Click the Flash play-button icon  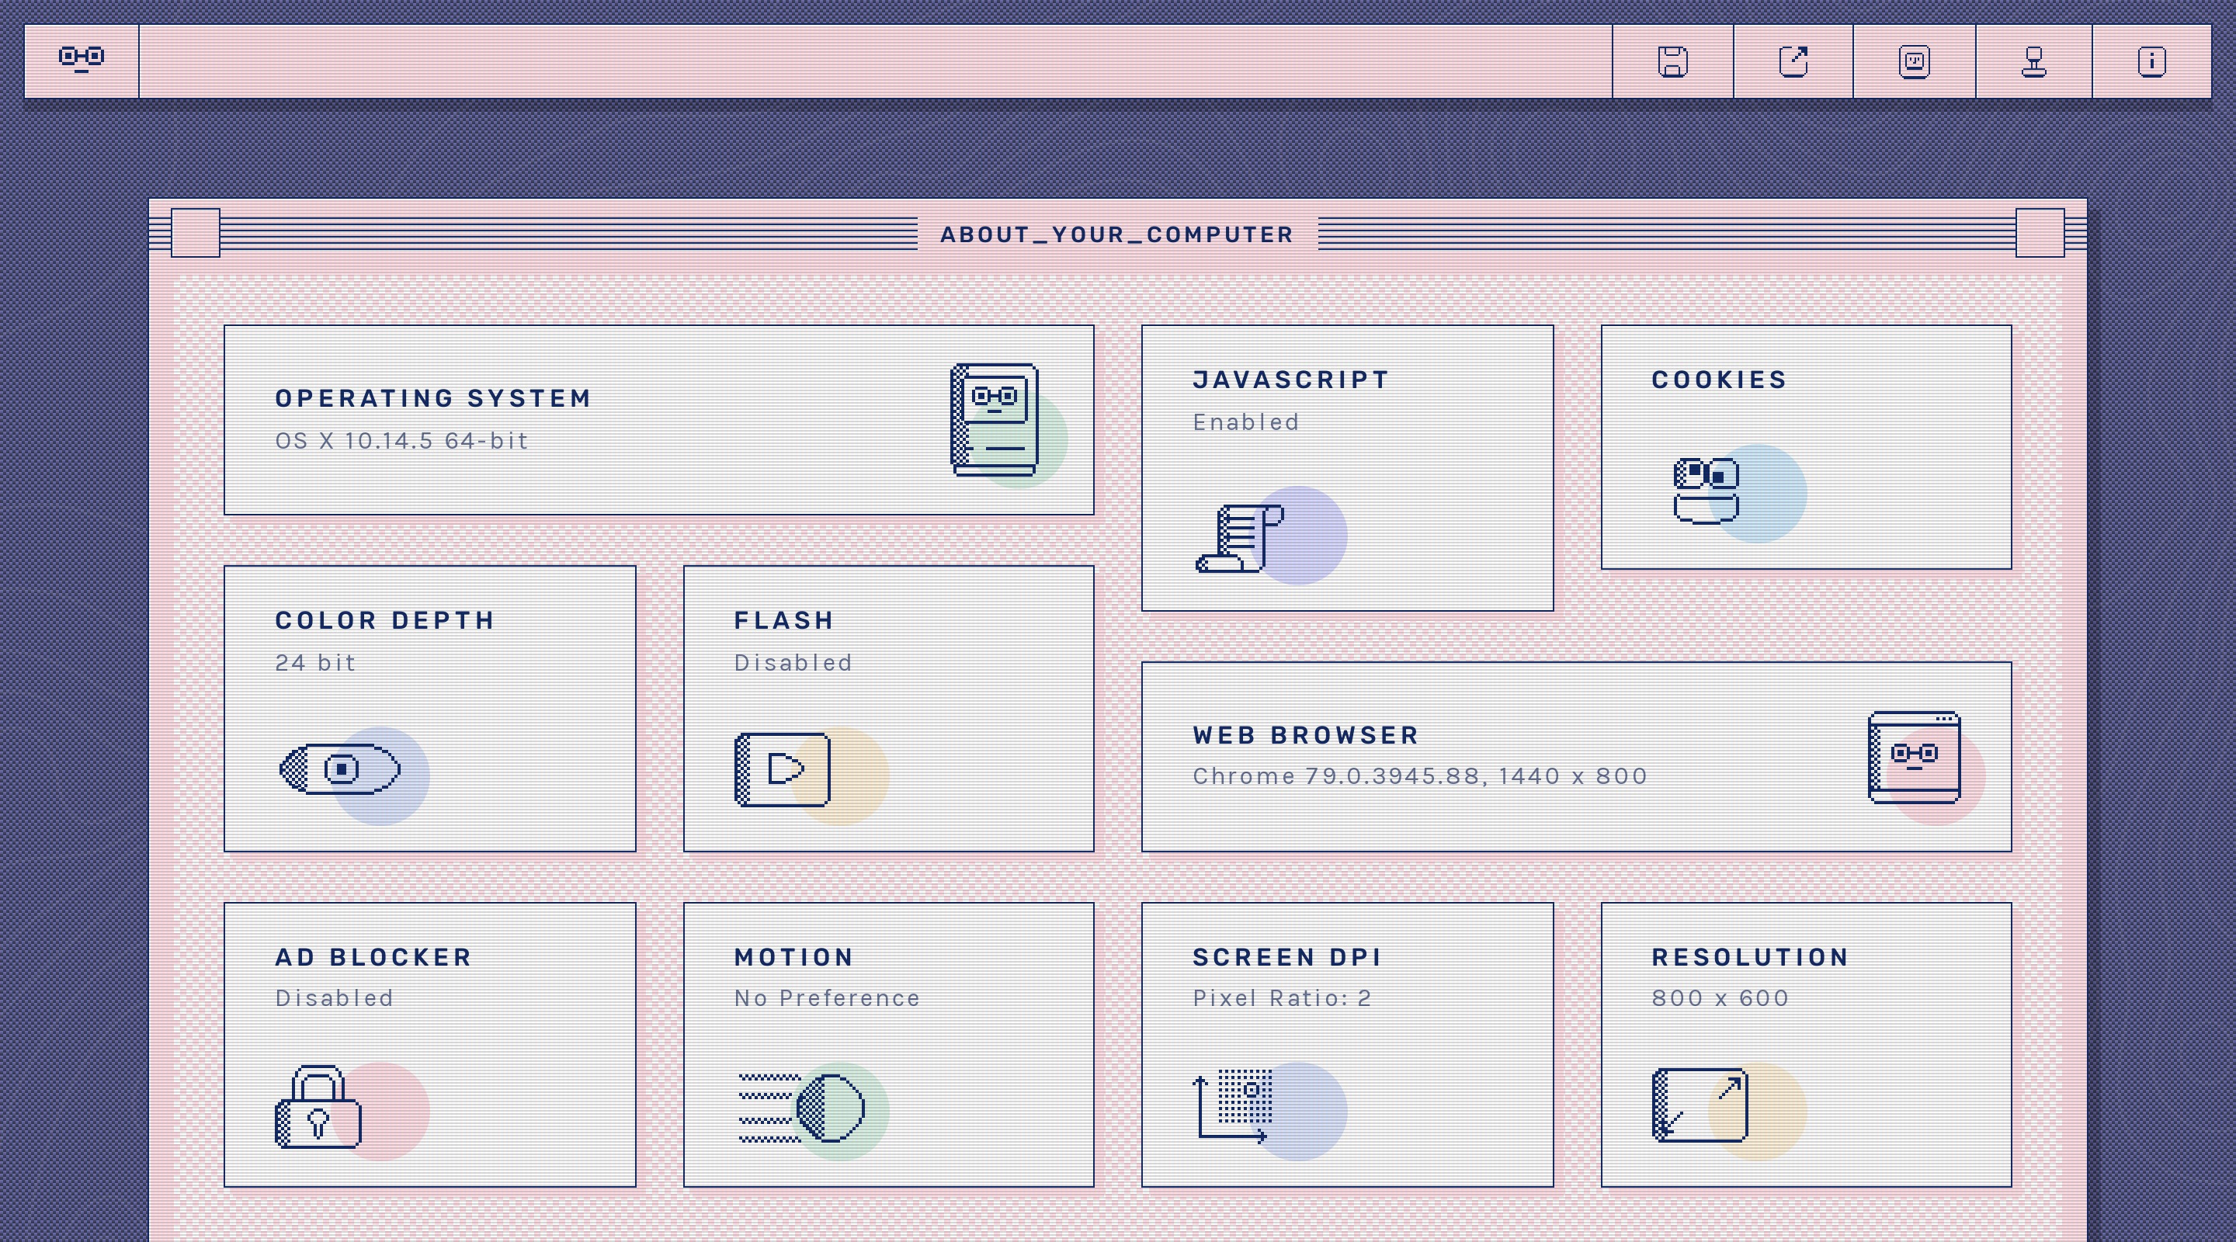pos(782,770)
